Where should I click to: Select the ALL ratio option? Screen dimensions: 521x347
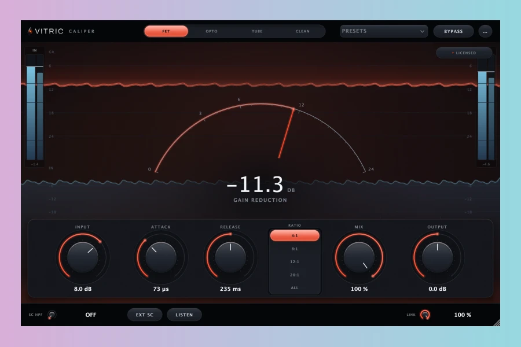click(x=295, y=288)
